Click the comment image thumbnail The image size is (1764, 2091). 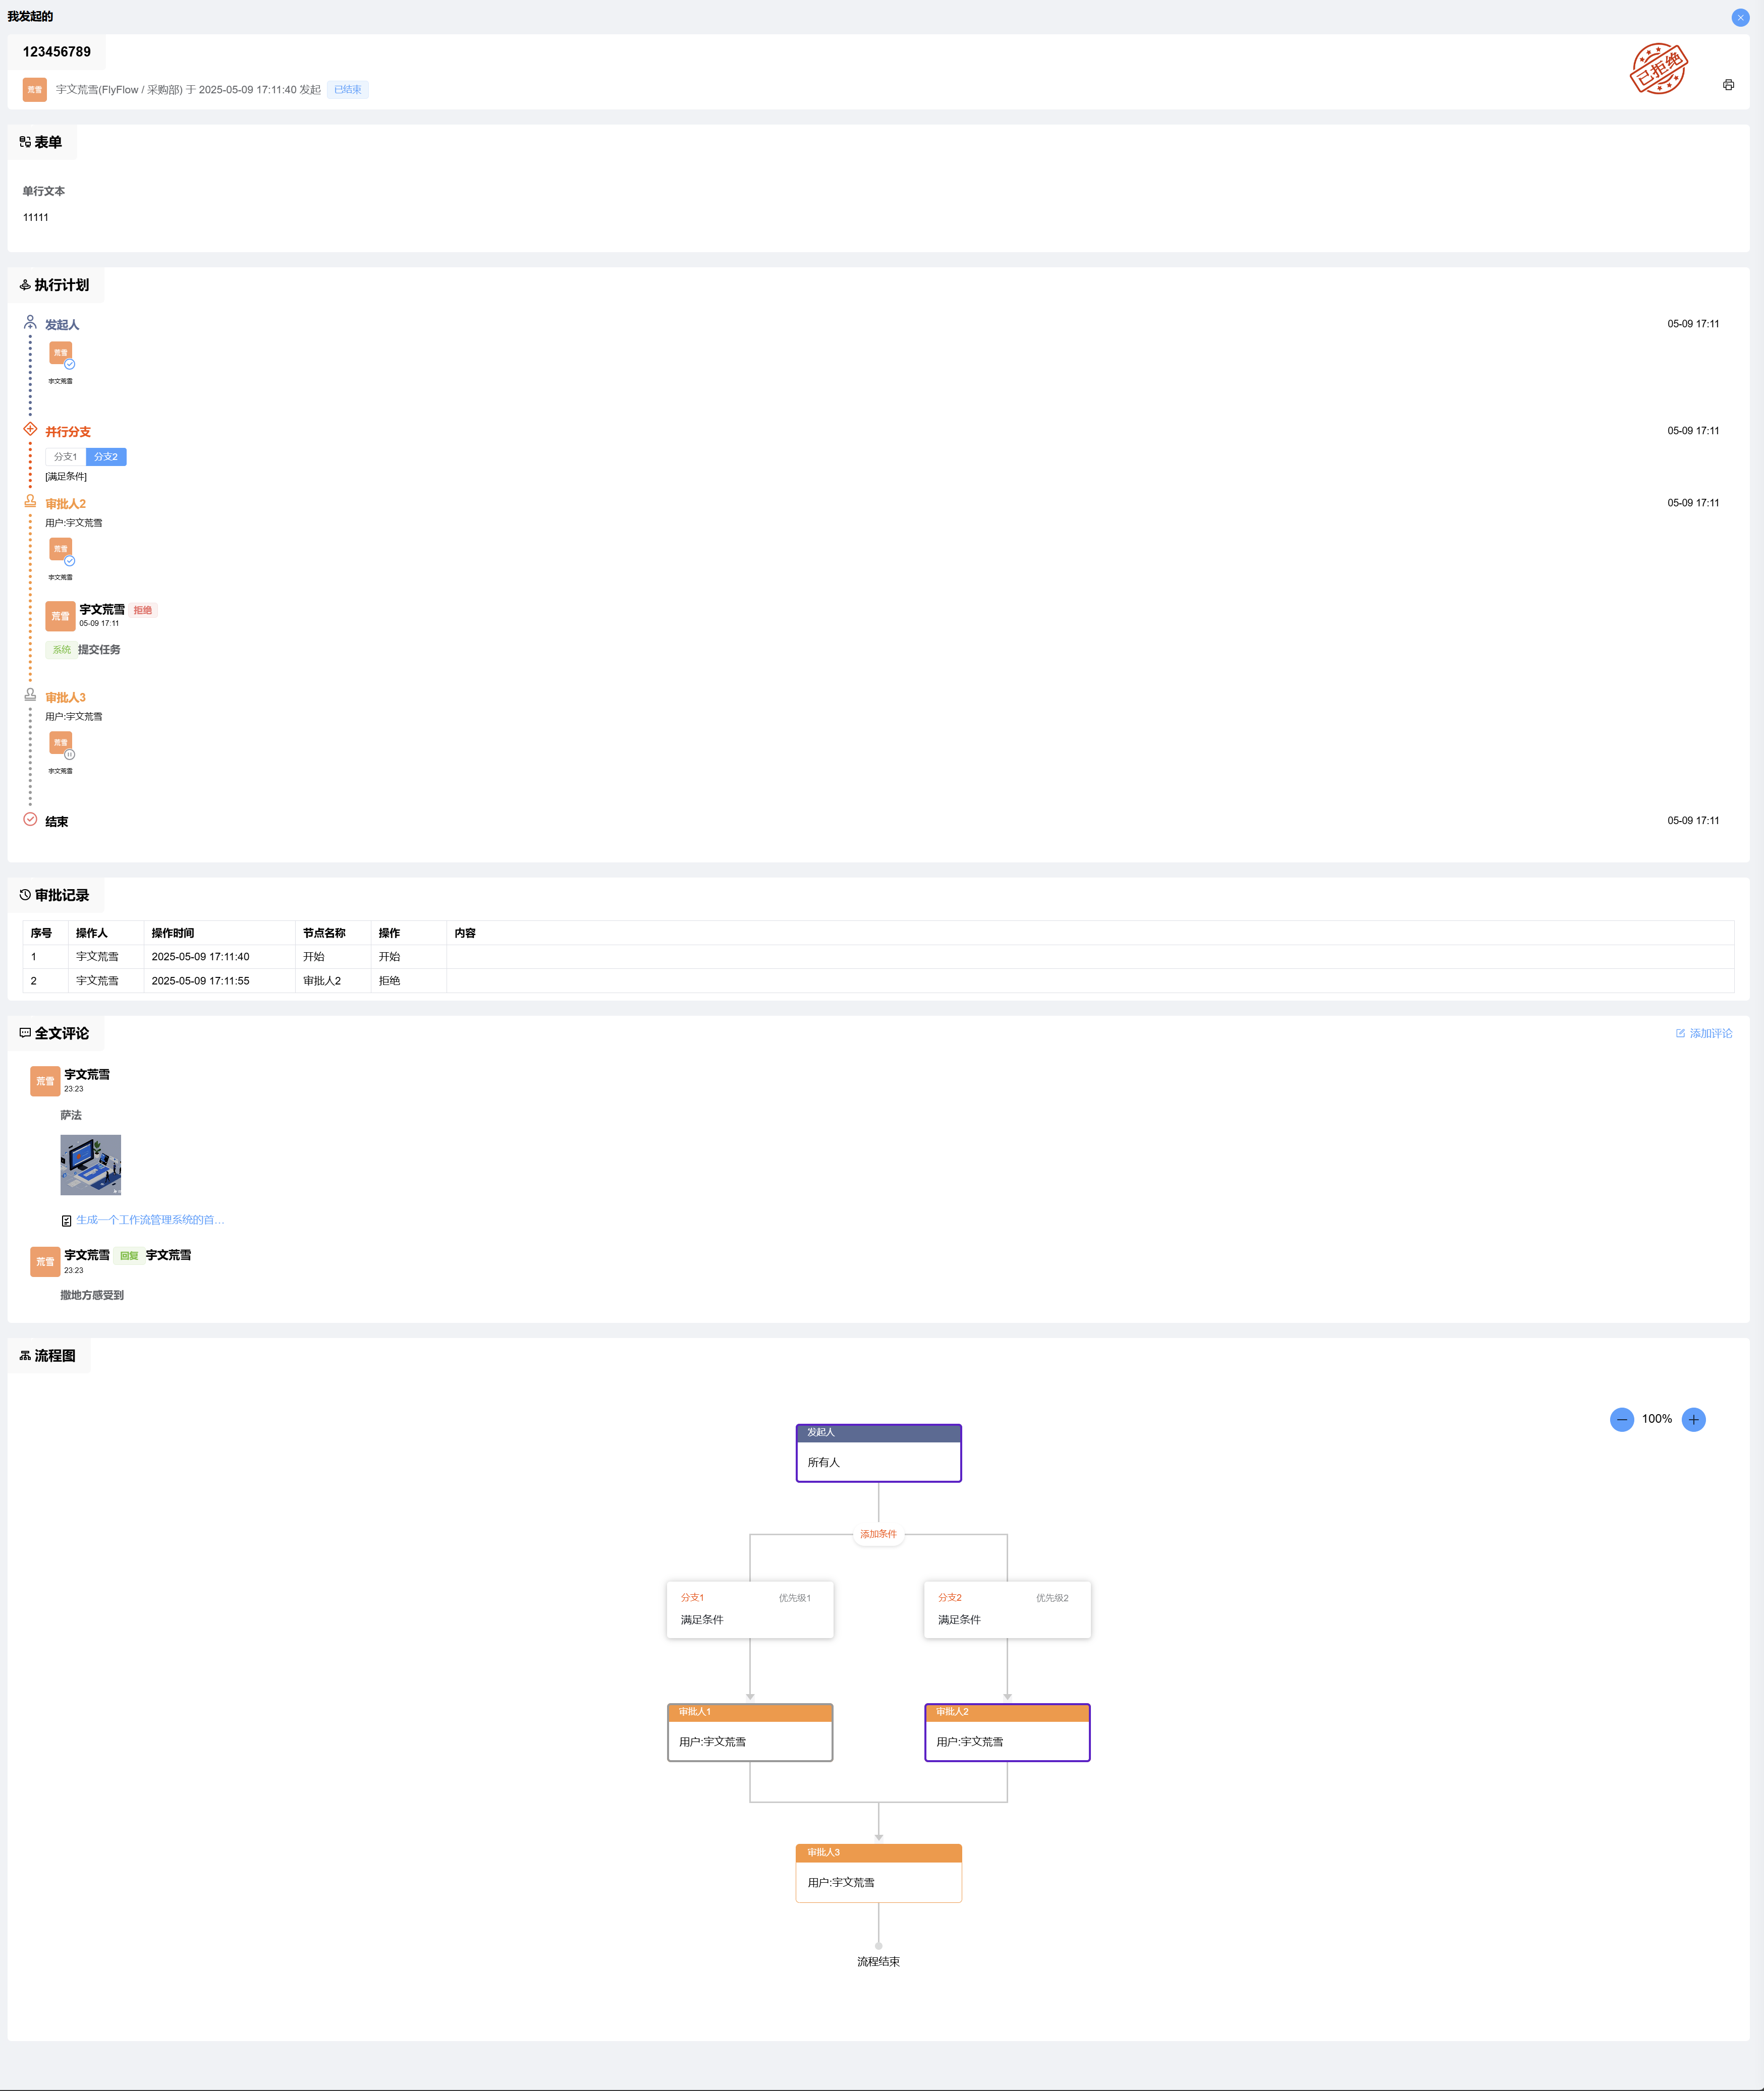pos(91,1164)
